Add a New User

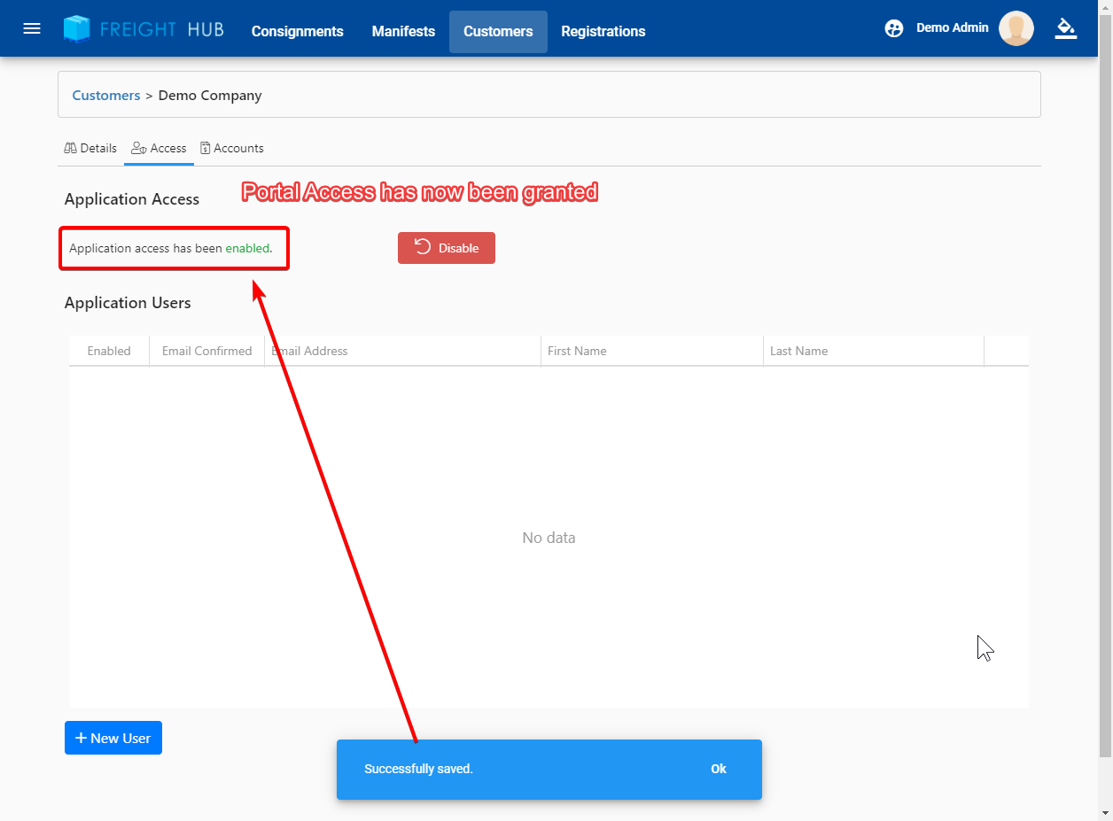(x=113, y=738)
